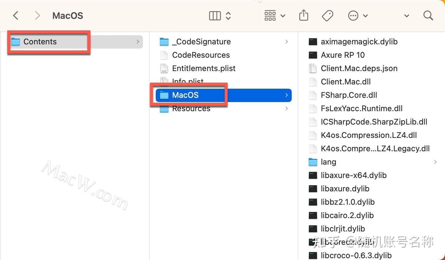Open the group-by grid icon menu
This screenshot has height=260, width=445.
pyautogui.click(x=274, y=15)
